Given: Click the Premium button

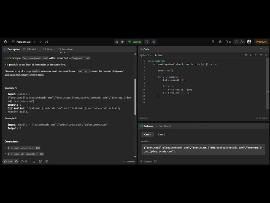Looking at the screenshot, I should coord(261,42).
